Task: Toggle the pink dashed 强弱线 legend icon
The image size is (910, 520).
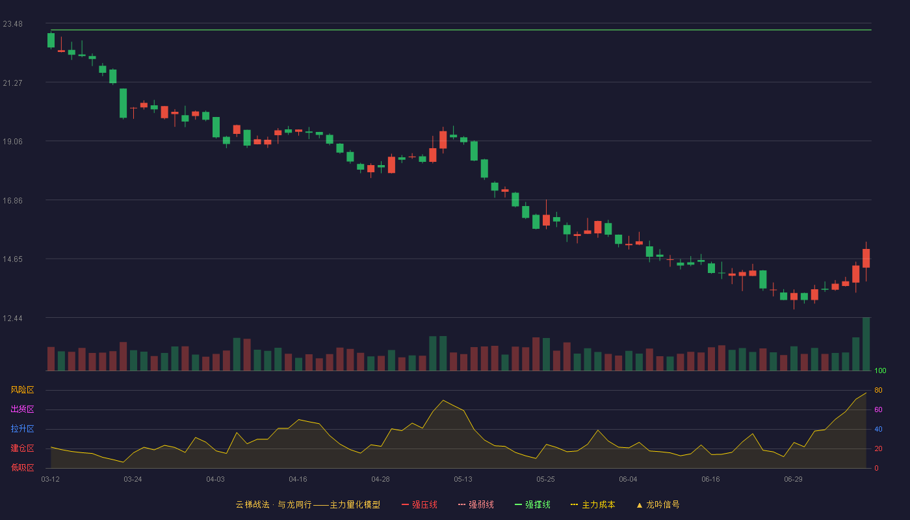Action: click(462, 504)
